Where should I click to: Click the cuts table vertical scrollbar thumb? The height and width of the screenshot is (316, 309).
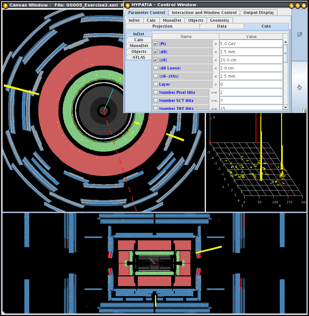pyautogui.click(x=286, y=53)
